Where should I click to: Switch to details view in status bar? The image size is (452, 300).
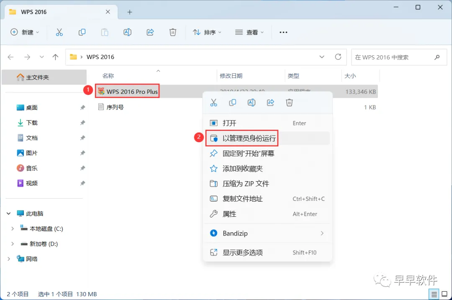pyautogui.click(x=434, y=294)
